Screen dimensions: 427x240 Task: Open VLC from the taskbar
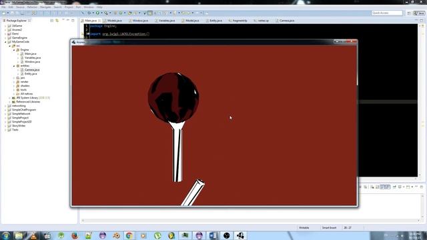33,235
